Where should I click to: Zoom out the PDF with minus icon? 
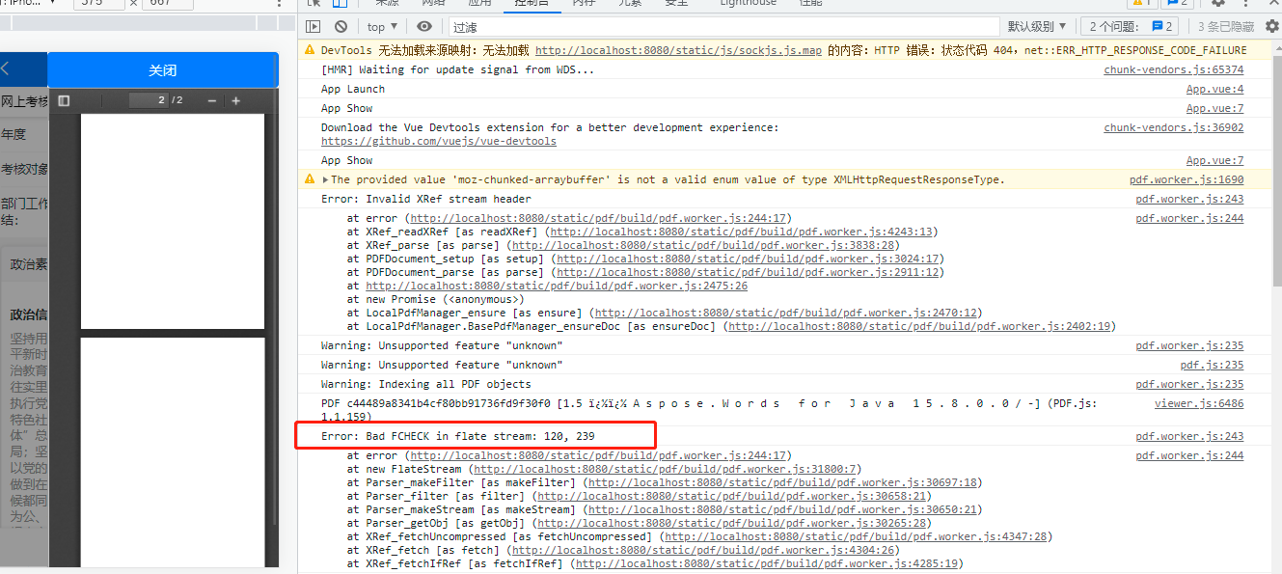click(x=211, y=100)
